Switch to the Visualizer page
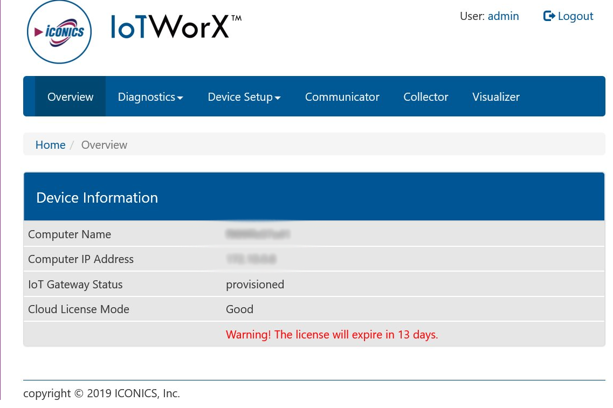This screenshot has width=613, height=408. tap(495, 97)
